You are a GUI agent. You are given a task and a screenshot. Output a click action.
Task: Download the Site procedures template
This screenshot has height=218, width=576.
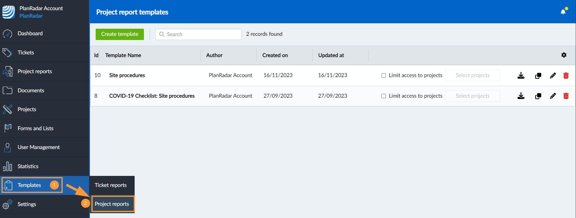(x=521, y=76)
